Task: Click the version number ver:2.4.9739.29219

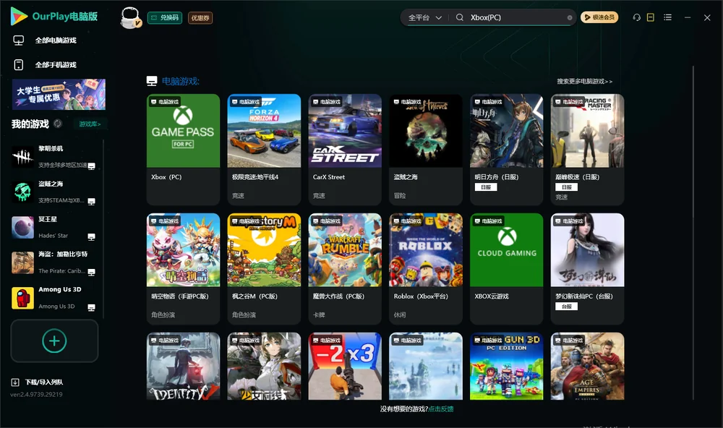Action: 36,395
